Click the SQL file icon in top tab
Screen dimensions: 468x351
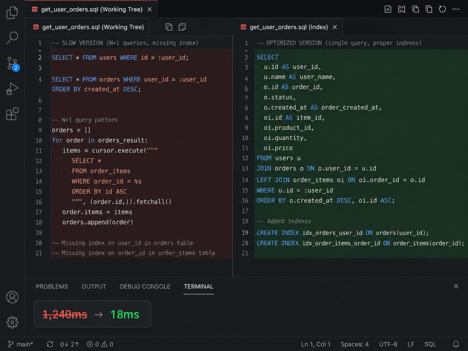click(35, 9)
